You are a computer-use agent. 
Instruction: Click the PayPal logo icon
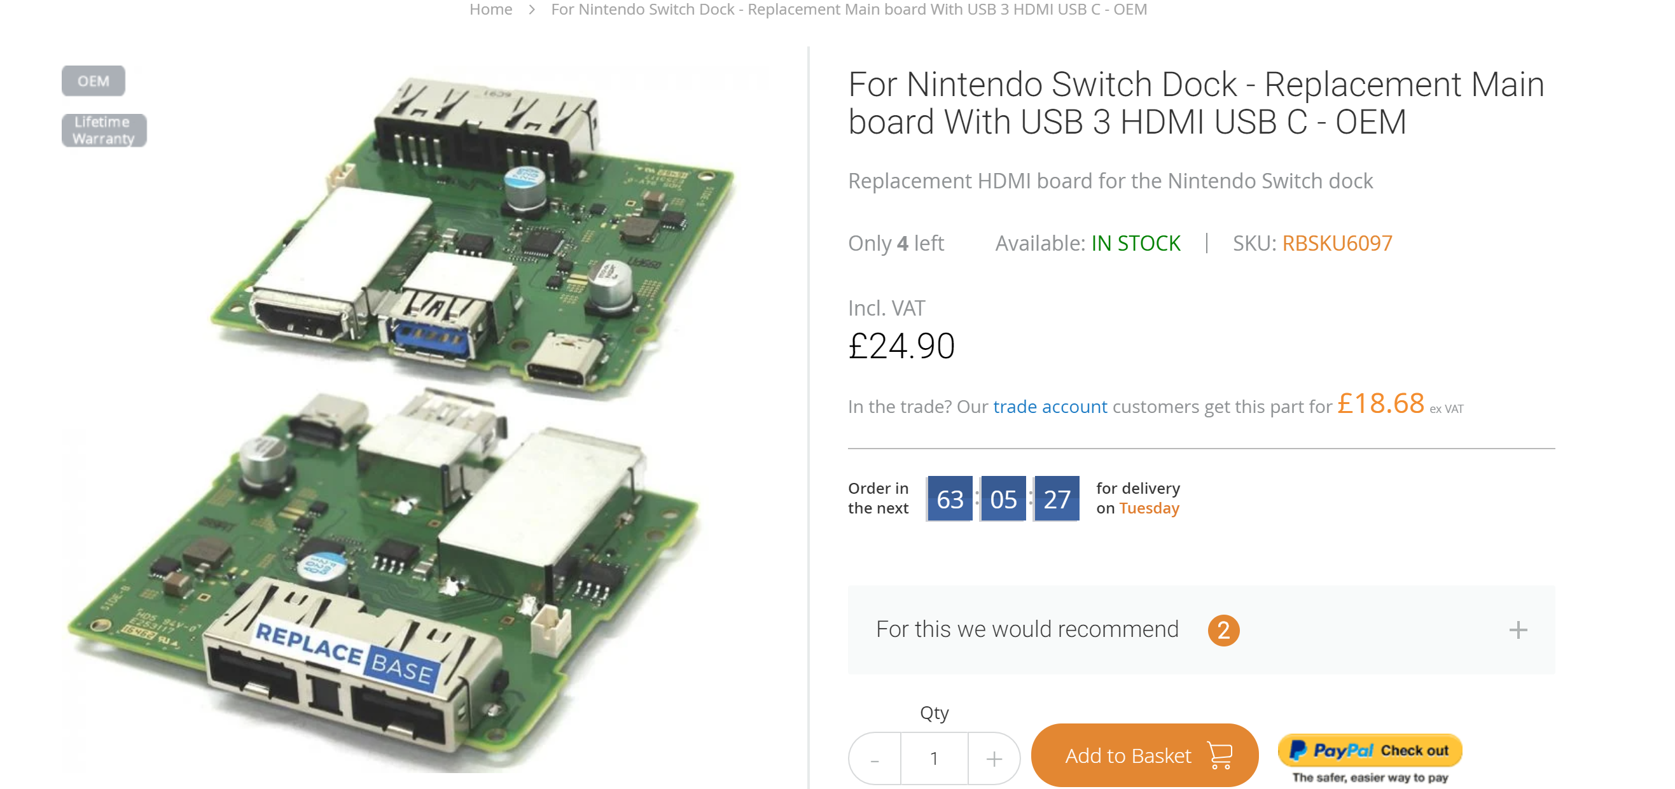coord(1297,750)
